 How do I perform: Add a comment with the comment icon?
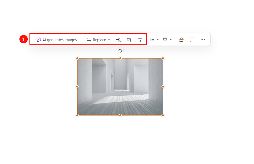(192, 40)
